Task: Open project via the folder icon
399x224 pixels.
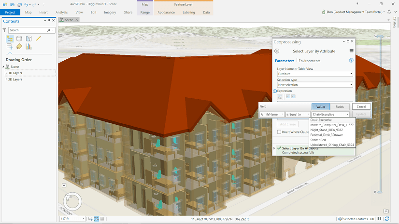Action: tap(12, 4)
